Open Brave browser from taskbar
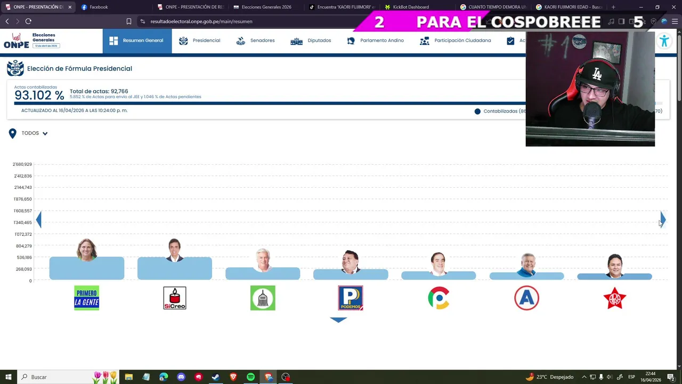The height and width of the screenshot is (384, 682). [x=233, y=377]
